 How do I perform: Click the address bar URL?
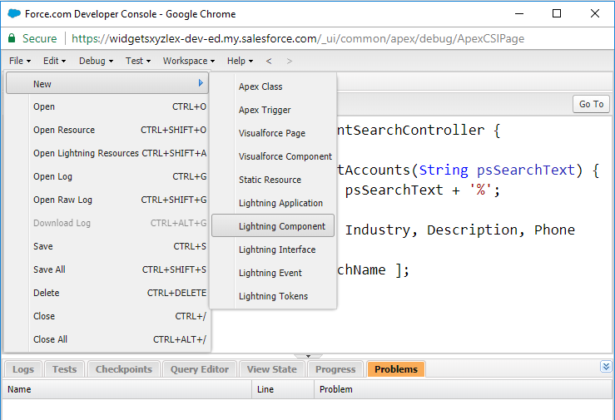pos(298,38)
